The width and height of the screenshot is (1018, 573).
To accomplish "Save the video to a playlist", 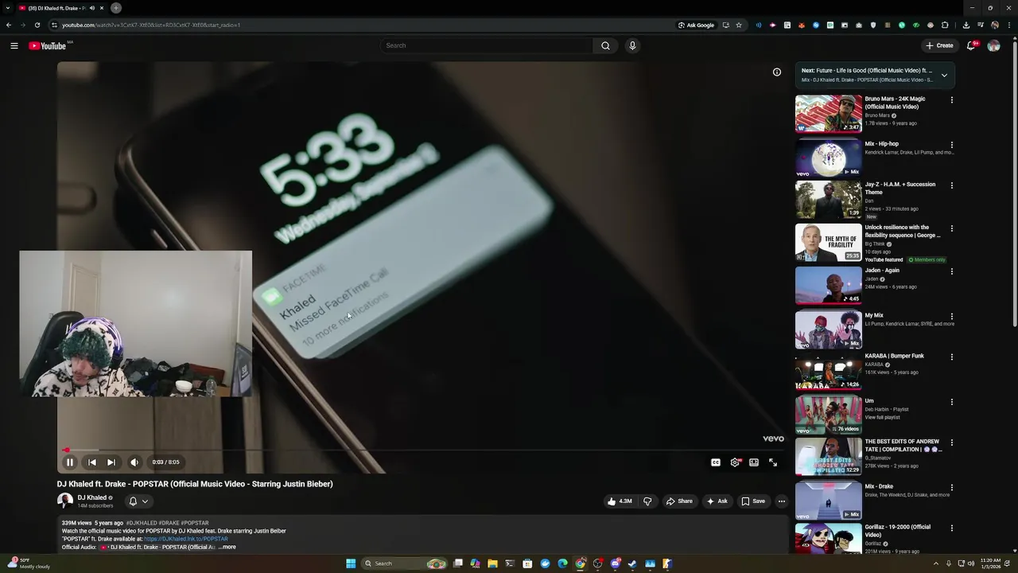I will tap(753, 501).
